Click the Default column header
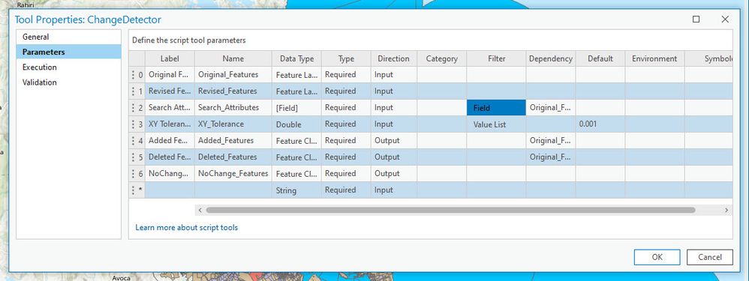The width and height of the screenshot is (749, 281). click(600, 58)
